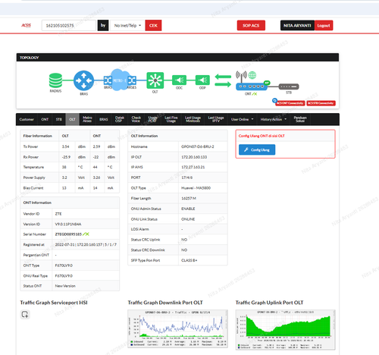379x355 pixels.
Task: Click the ONU Link Status value ONLINE
Action: (188, 219)
